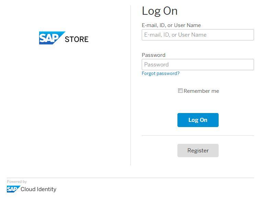255x200 pixels.
Task: Click the Cloud Identity footer text
Action: point(38,189)
